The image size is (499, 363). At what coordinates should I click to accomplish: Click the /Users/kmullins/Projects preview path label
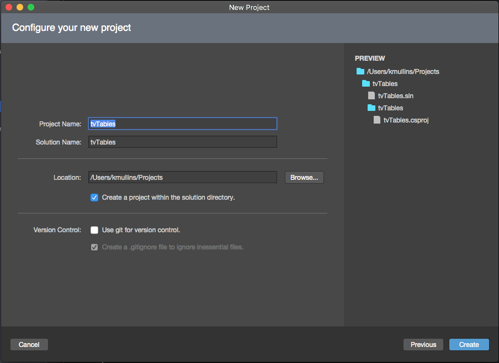[403, 72]
